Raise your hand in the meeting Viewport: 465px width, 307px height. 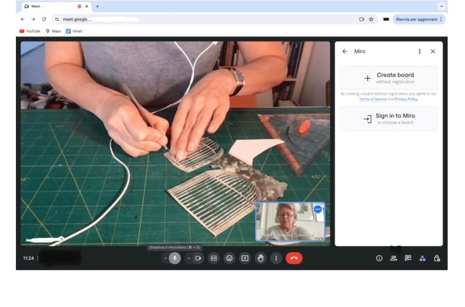pos(260,258)
